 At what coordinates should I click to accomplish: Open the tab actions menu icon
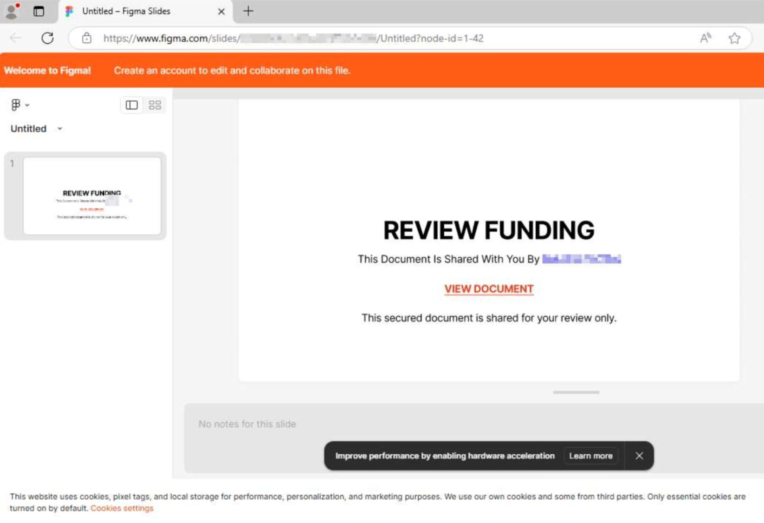coord(39,11)
